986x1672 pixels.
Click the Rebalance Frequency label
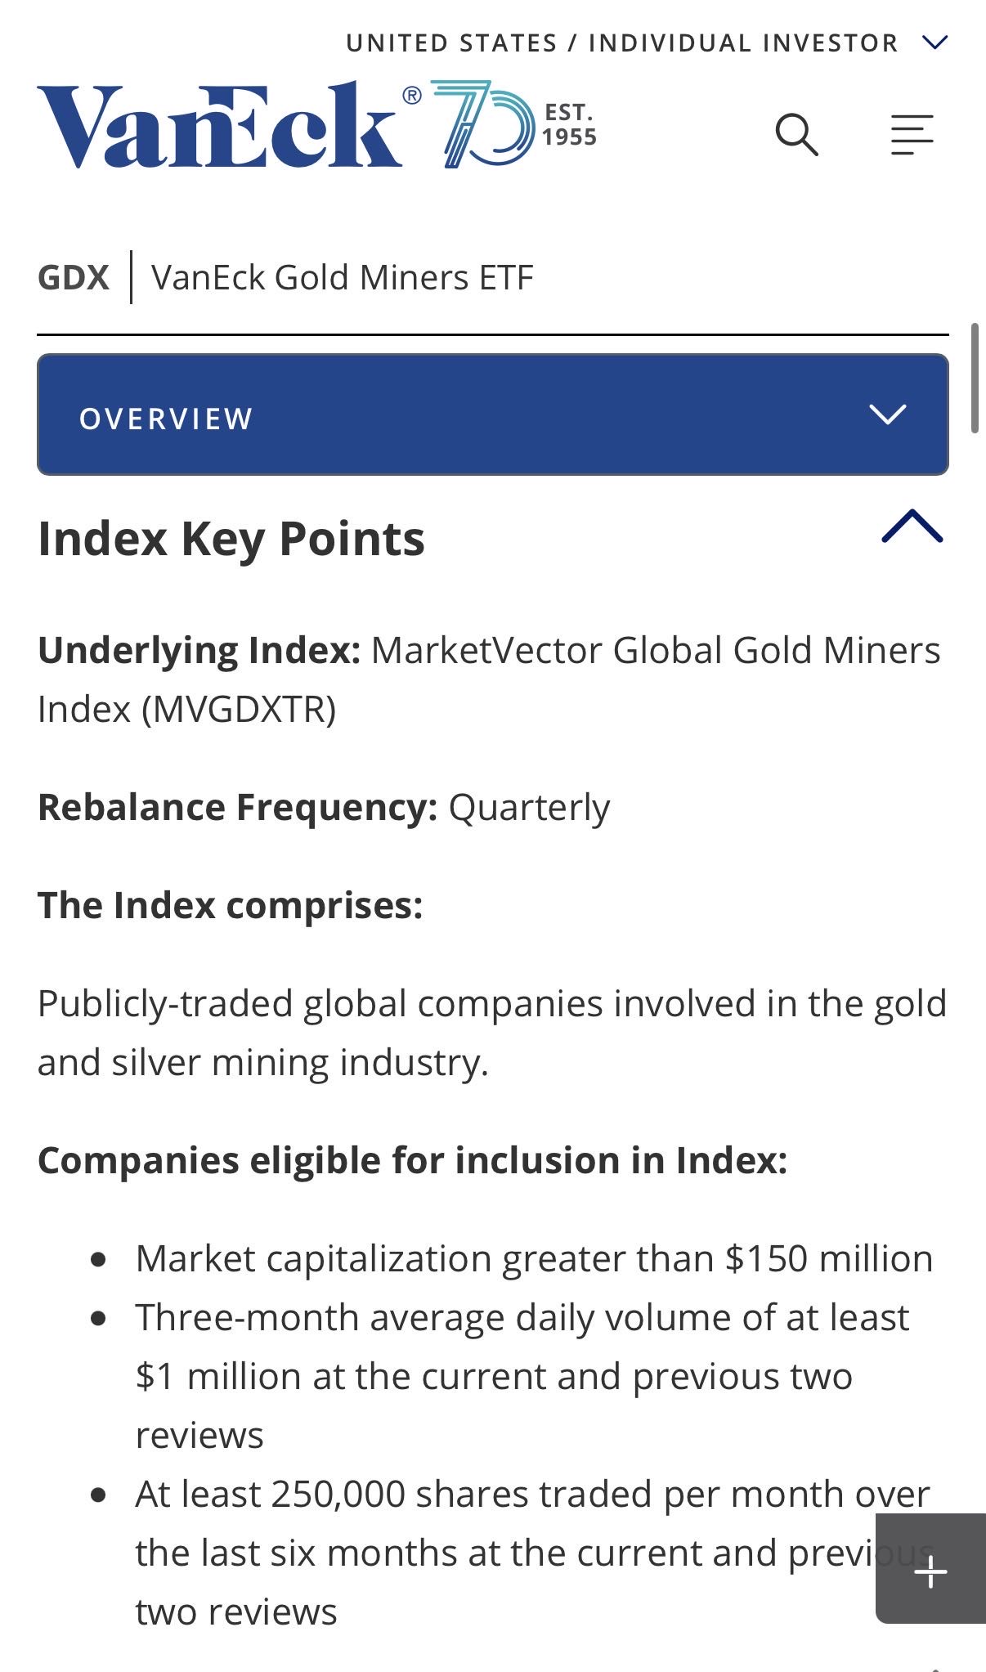click(237, 808)
